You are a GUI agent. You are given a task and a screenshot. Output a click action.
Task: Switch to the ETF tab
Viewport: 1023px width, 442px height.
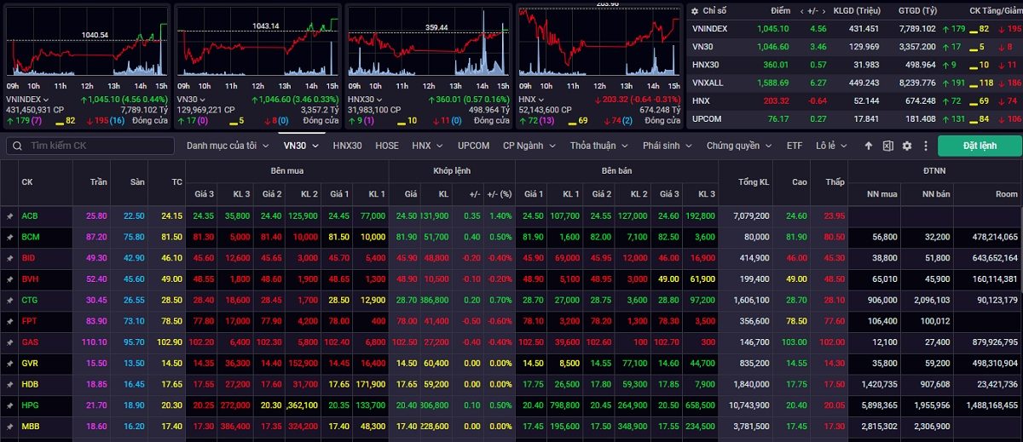click(795, 146)
